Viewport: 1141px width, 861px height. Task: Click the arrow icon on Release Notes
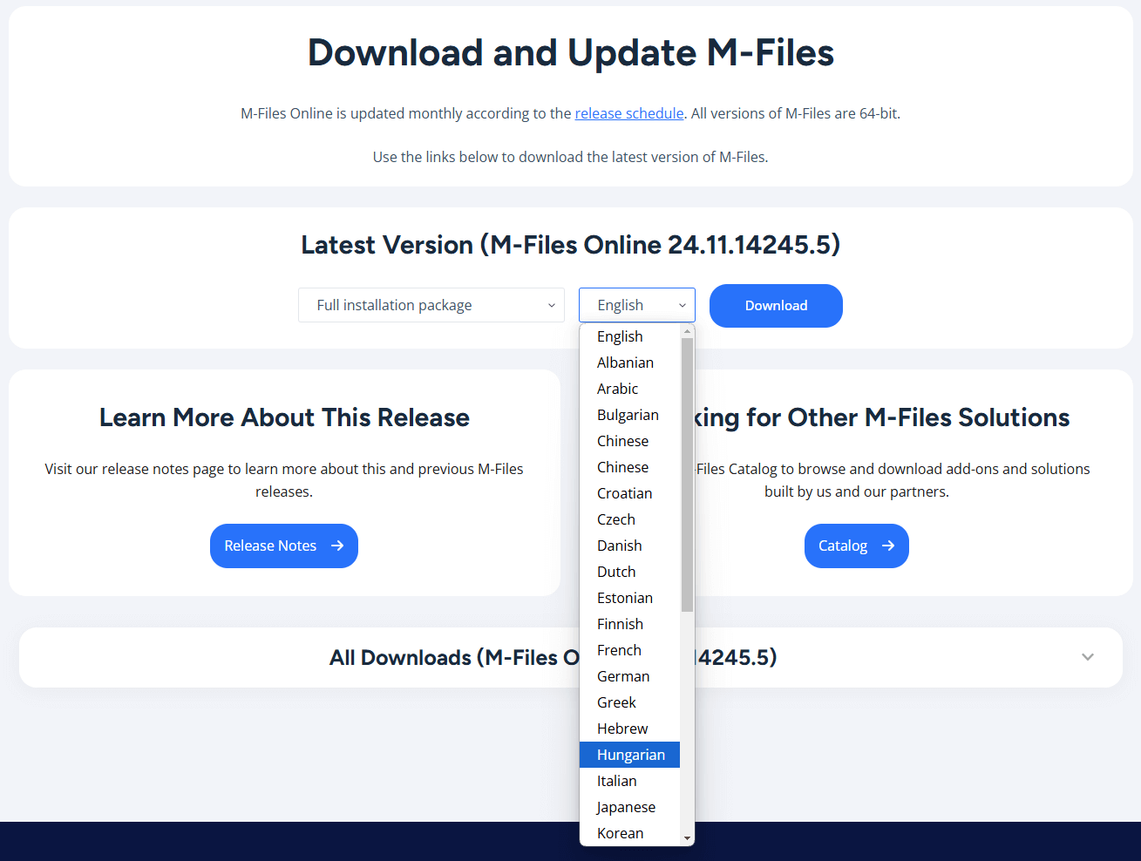tap(337, 546)
